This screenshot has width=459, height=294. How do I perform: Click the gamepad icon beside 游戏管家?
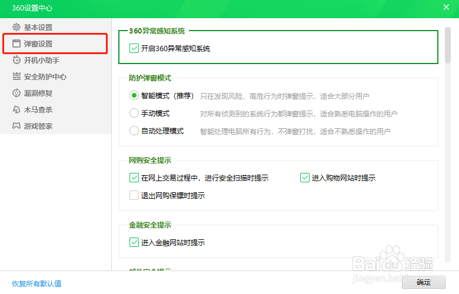click(x=16, y=126)
